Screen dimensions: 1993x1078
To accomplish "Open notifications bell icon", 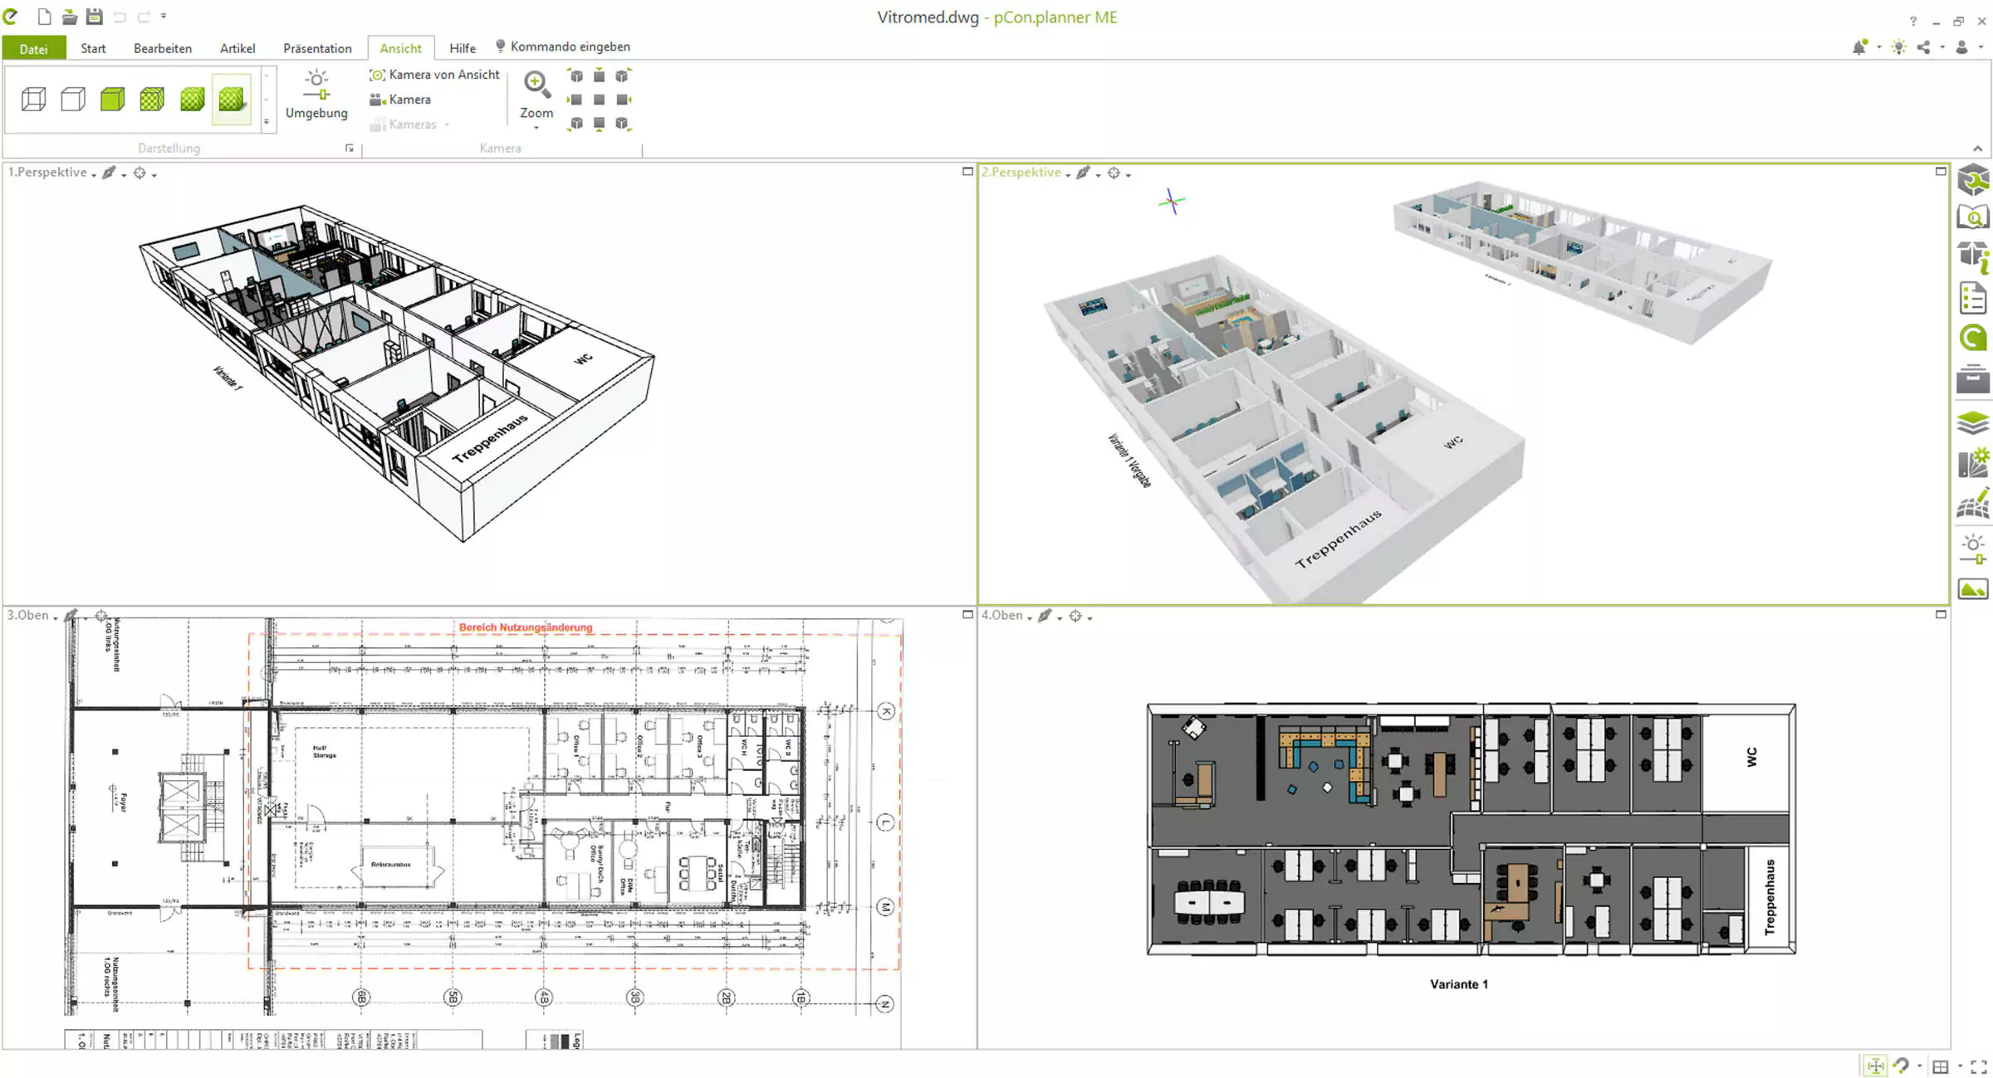I will coord(1859,47).
